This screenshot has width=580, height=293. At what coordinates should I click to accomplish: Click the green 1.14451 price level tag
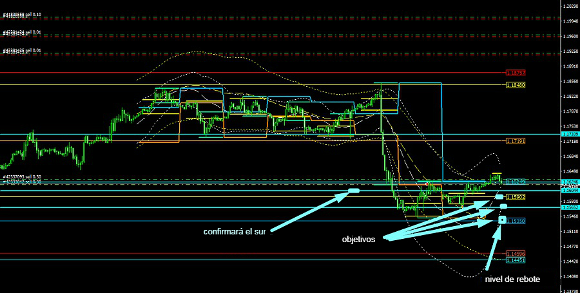click(x=516, y=260)
